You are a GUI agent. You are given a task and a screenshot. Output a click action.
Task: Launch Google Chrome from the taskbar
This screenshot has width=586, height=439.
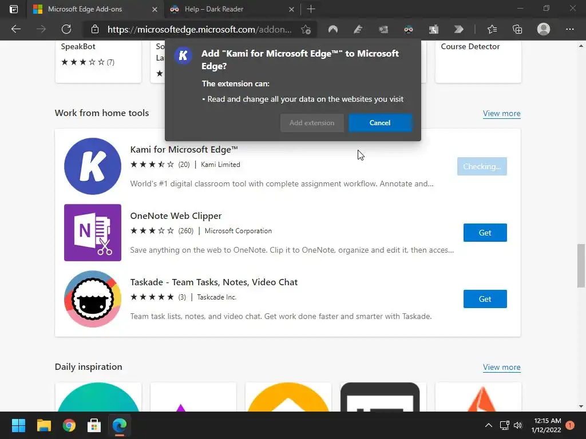(x=69, y=425)
